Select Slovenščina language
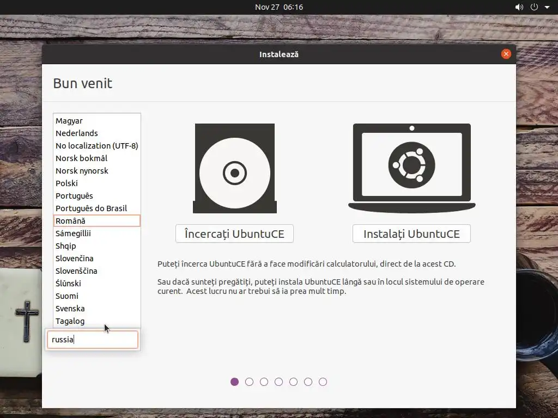 97,271
